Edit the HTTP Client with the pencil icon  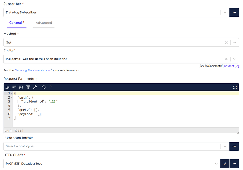(225, 164)
